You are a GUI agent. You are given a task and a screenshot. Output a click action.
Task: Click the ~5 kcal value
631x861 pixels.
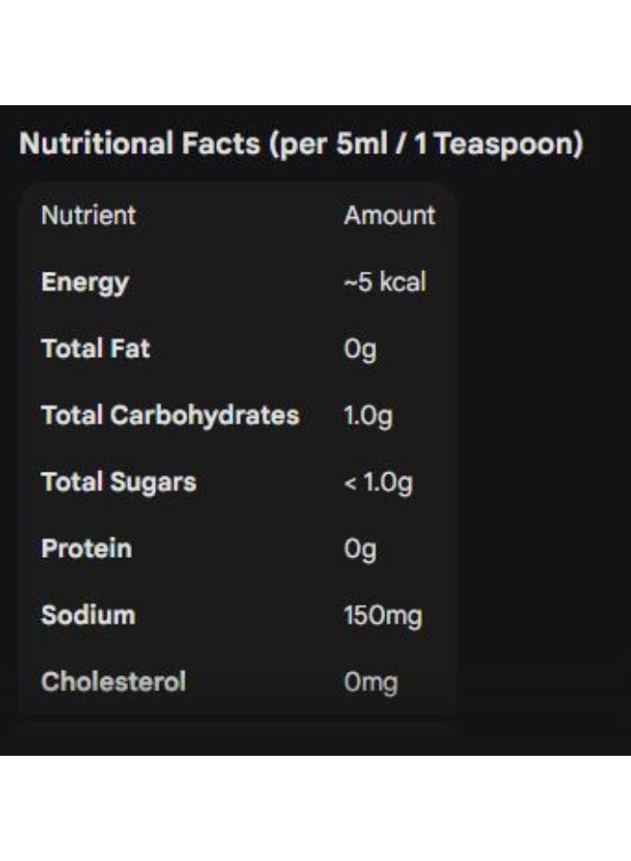click(x=384, y=282)
